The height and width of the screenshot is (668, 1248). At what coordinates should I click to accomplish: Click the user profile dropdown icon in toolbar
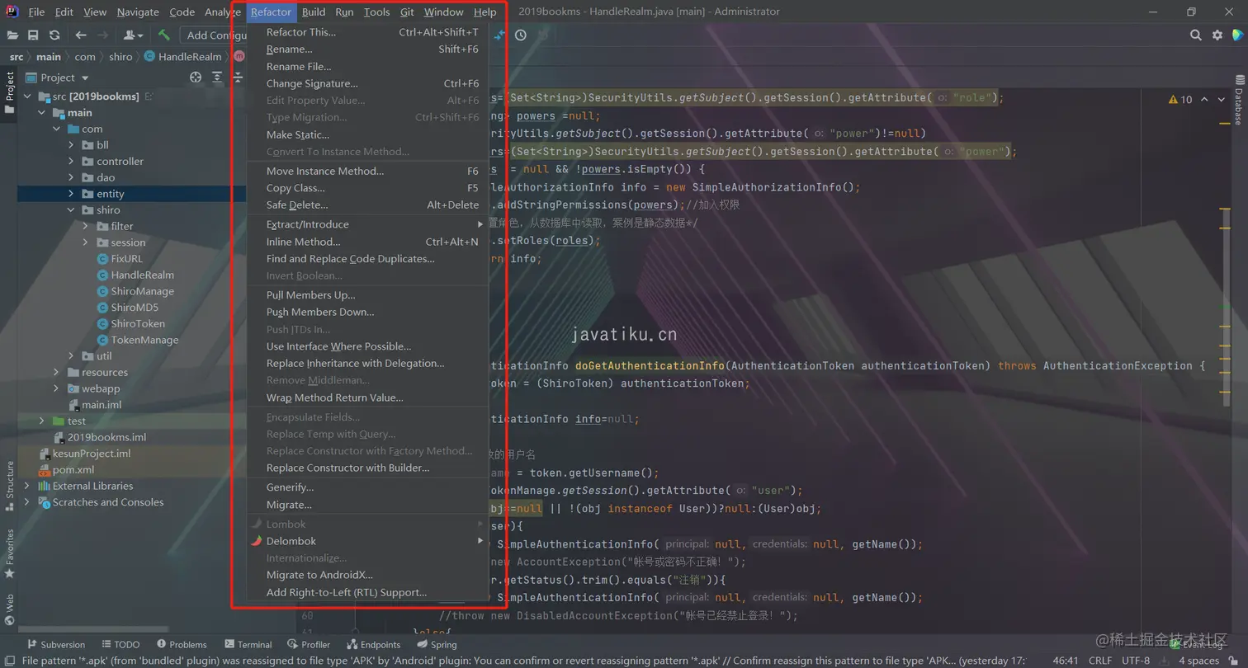[133, 35]
